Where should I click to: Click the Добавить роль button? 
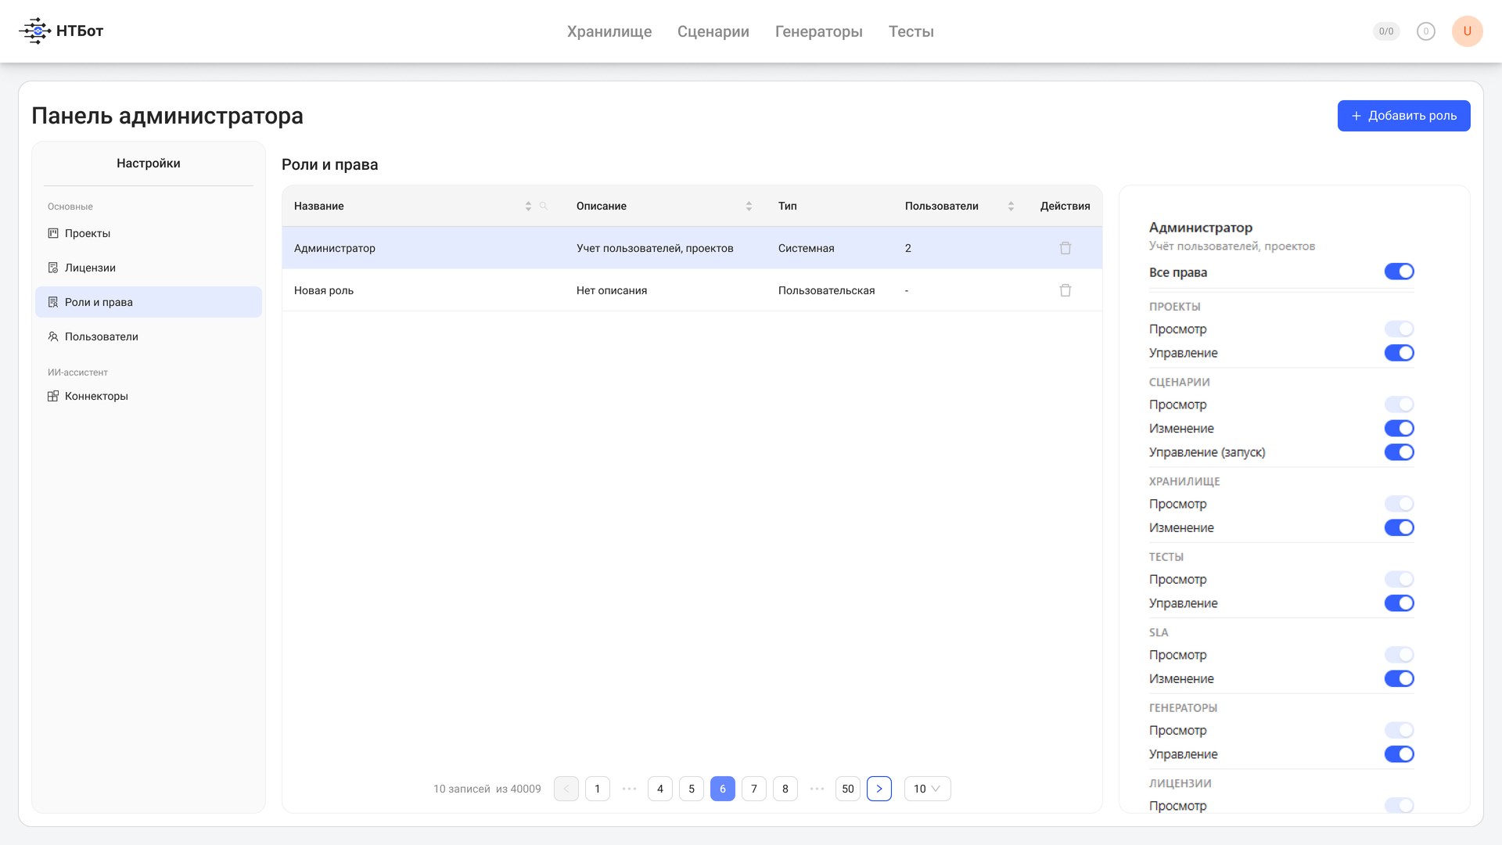click(x=1403, y=116)
